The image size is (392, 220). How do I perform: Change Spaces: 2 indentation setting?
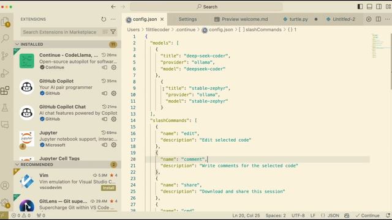point(276,216)
